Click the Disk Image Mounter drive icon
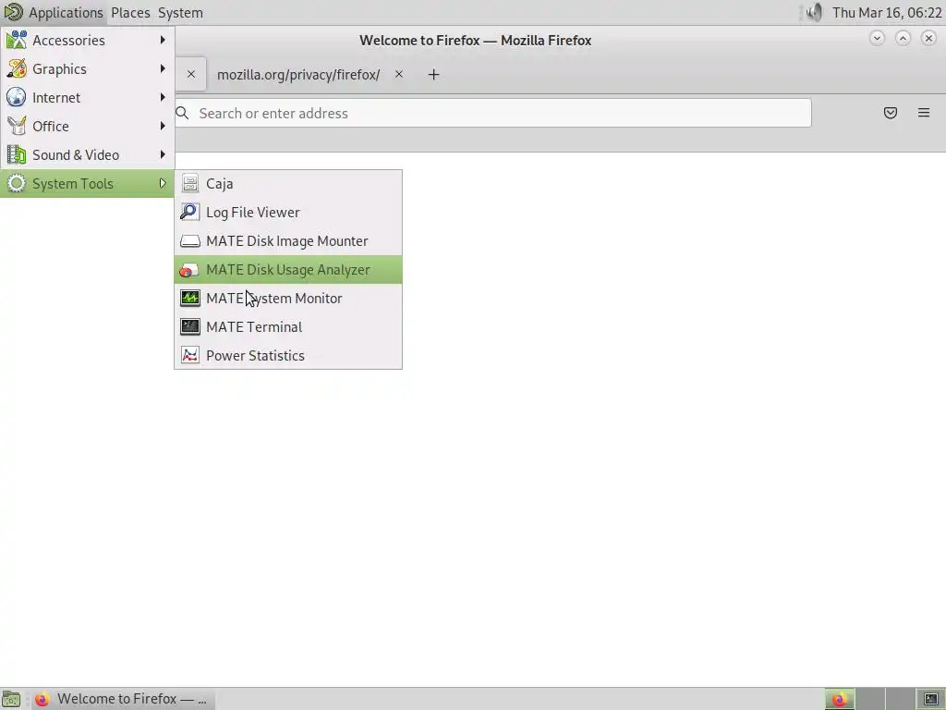This screenshot has width=946, height=710. pyautogui.click(x=190, y=241)
